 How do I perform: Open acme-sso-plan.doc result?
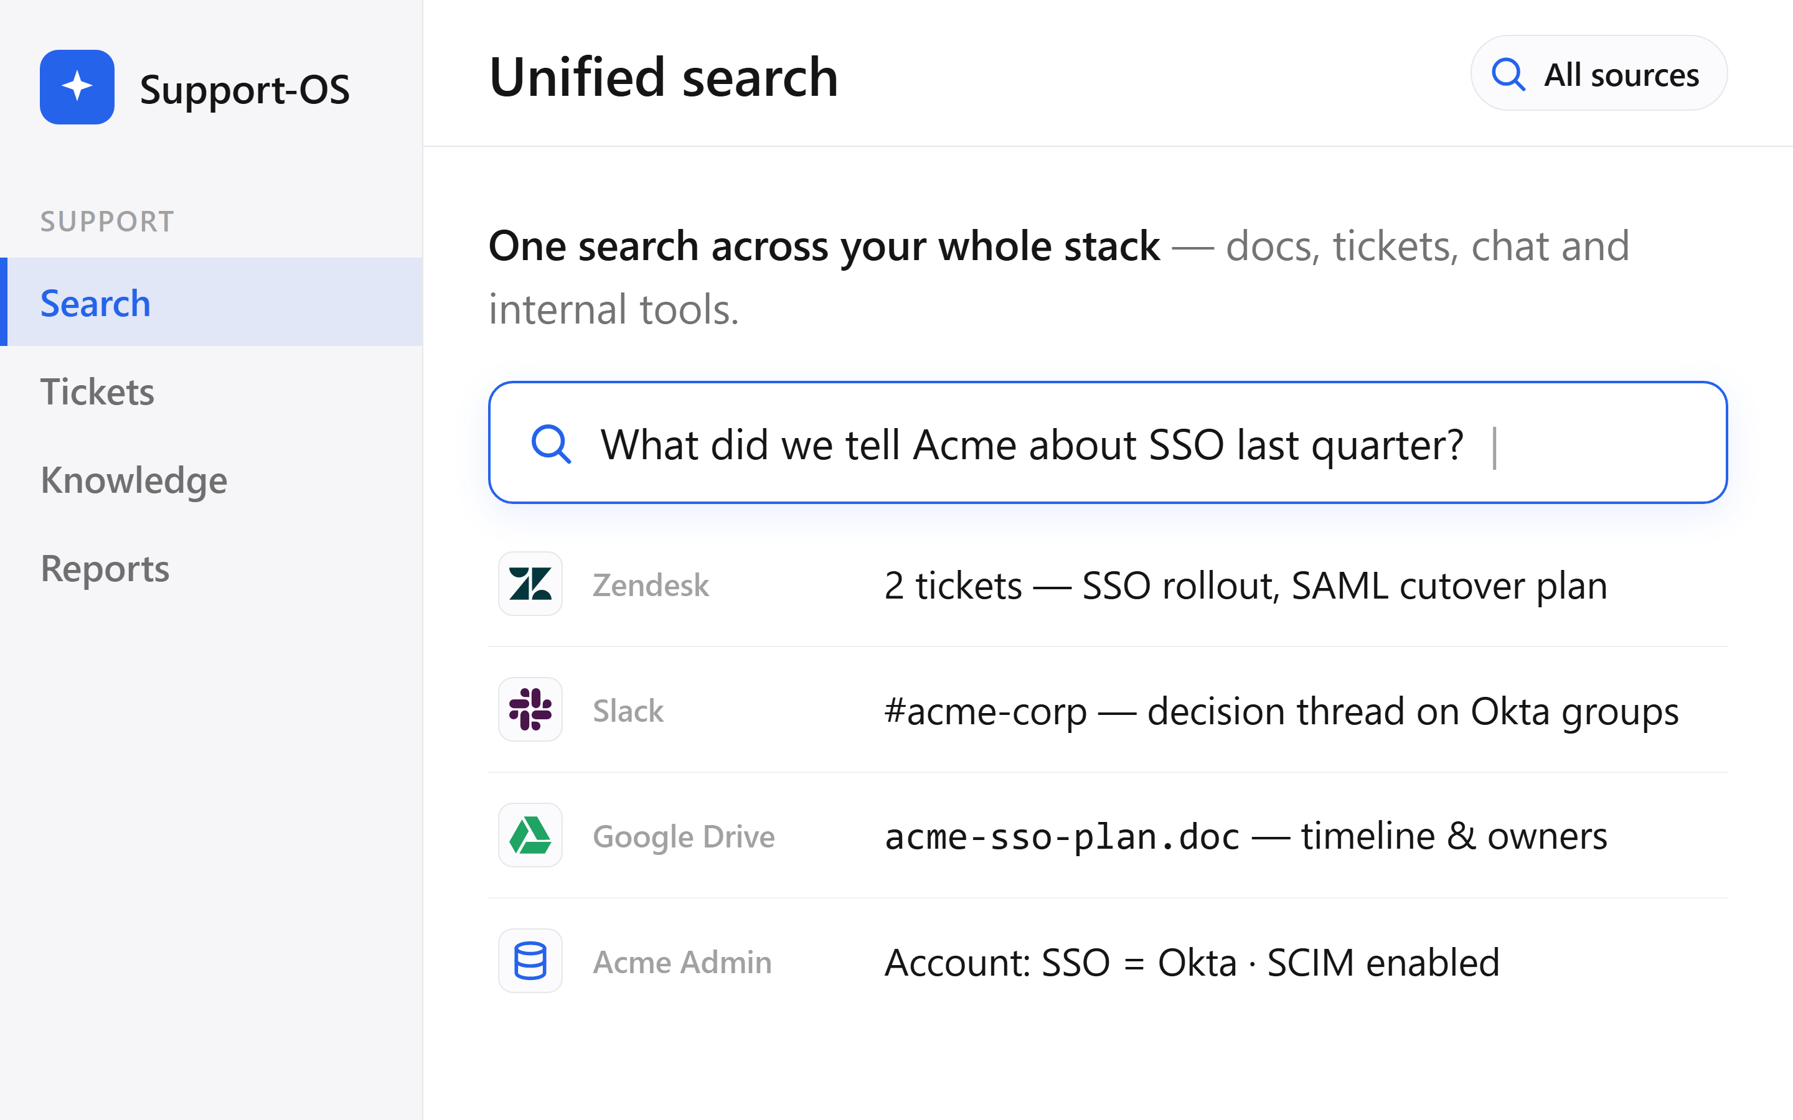tap(1108, 836)
